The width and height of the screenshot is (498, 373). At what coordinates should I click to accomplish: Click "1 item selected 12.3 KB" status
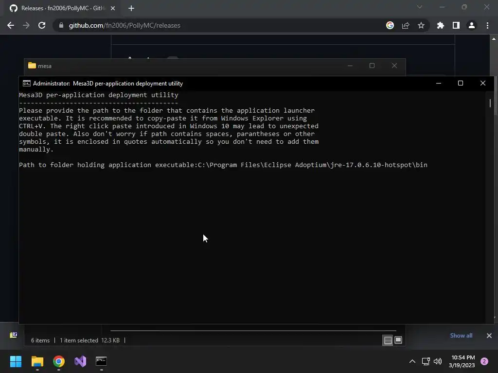tap(89, 340)
